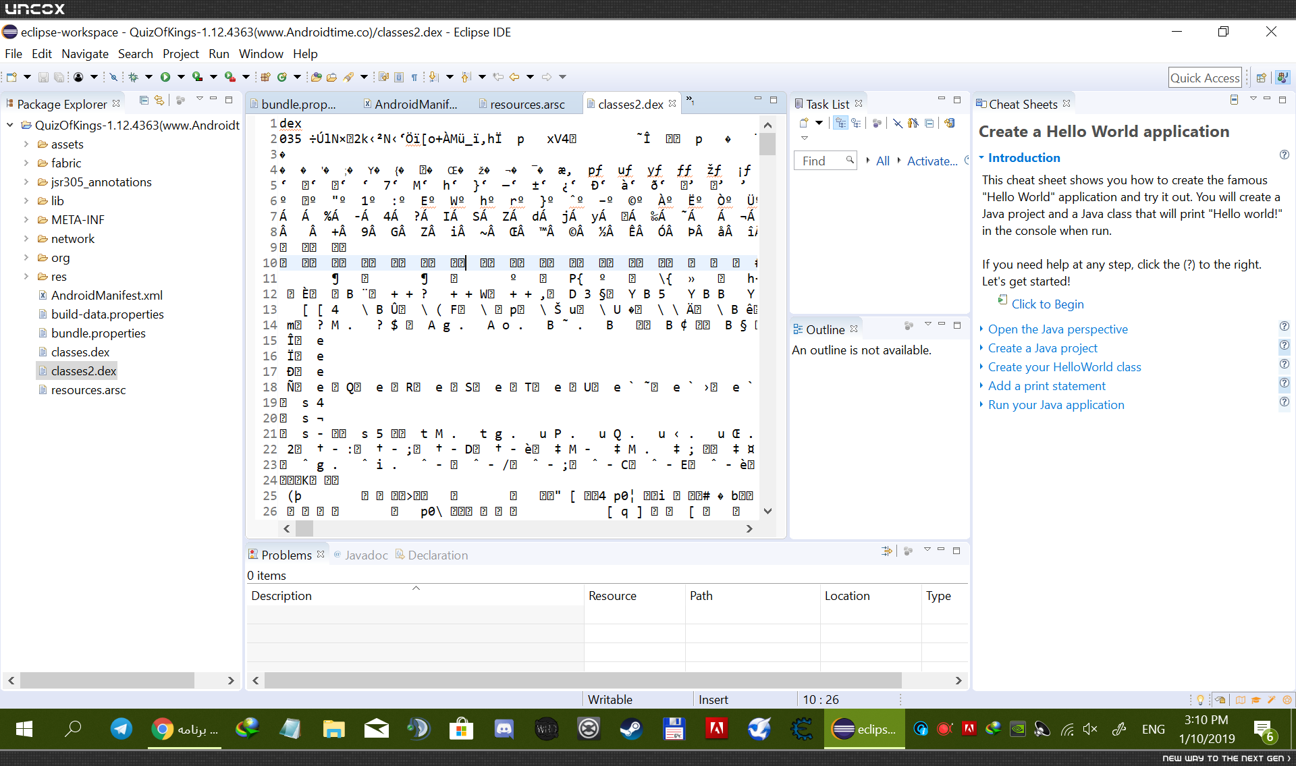Expand the fabric folder
This screenshot has height=766, width=1296.
[x=26, y=163]
